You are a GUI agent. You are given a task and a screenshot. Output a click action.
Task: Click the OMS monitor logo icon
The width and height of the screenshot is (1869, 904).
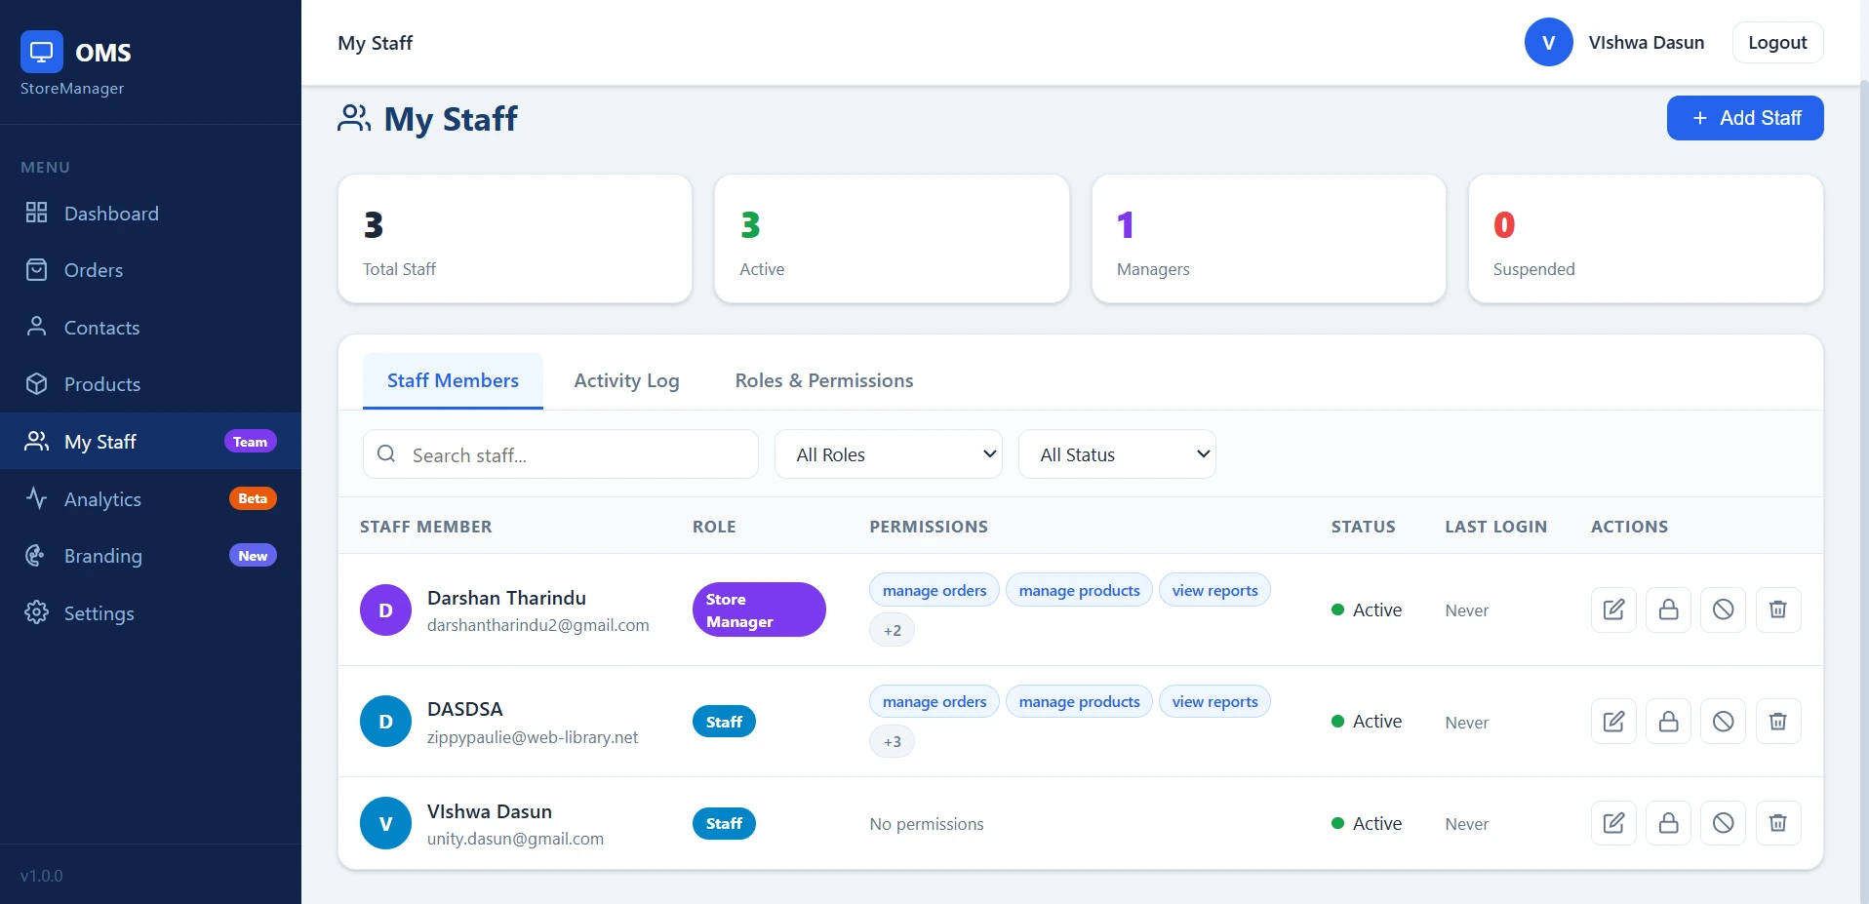coord(42,52)
